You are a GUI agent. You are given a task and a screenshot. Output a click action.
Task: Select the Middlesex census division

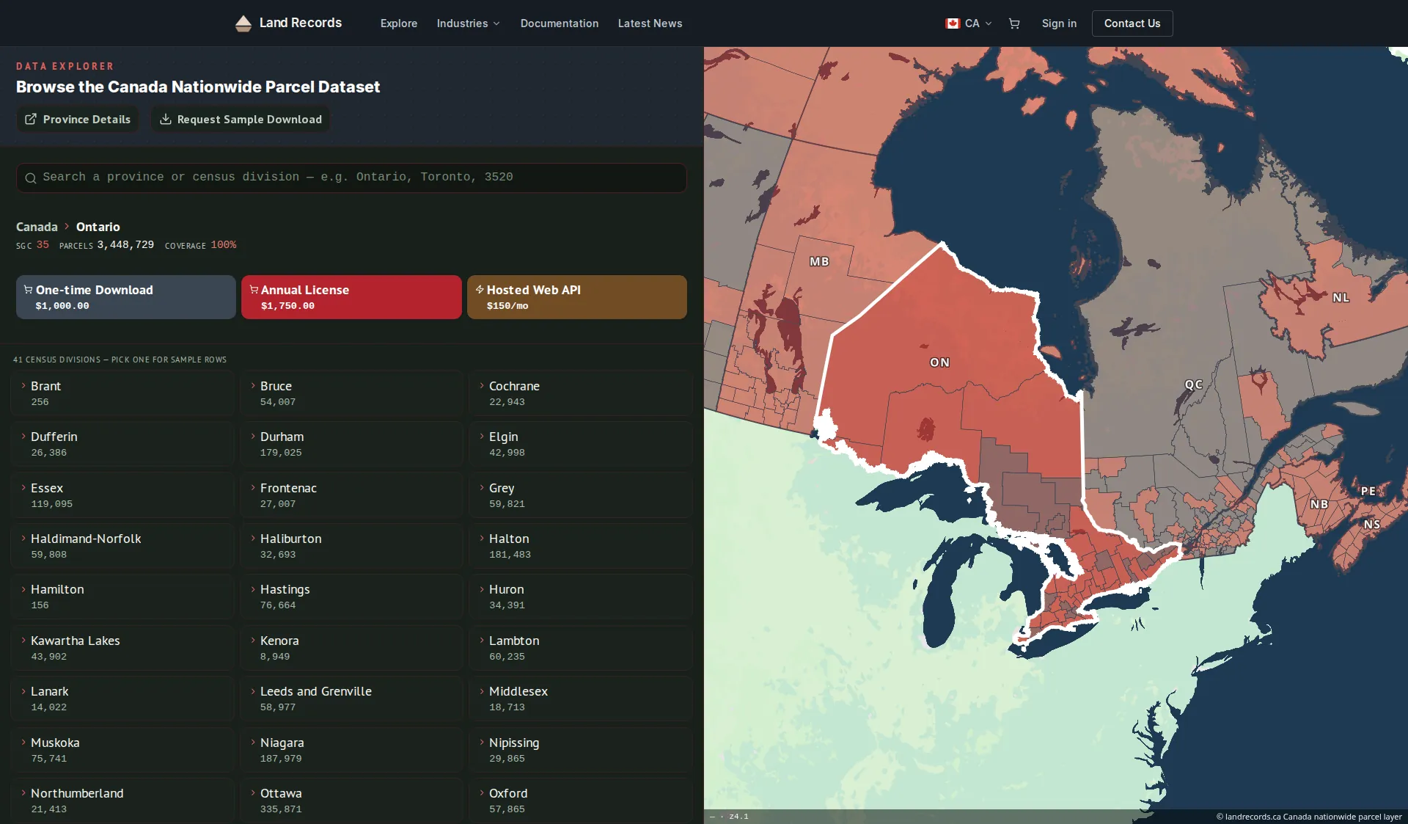(x=580, y=698)
